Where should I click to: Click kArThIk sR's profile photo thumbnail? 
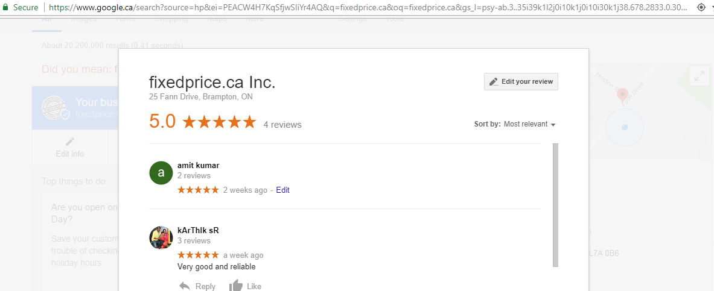point(161,238)
